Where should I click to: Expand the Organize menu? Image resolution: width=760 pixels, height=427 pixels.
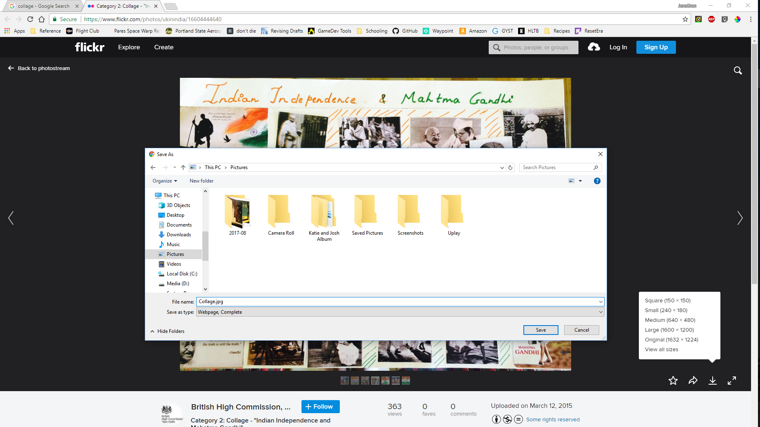click(x=164, y=180)
